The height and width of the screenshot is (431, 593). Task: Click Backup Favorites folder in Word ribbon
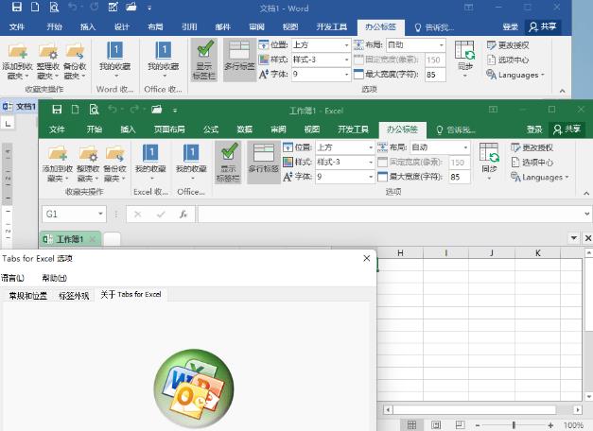point(75,61)
